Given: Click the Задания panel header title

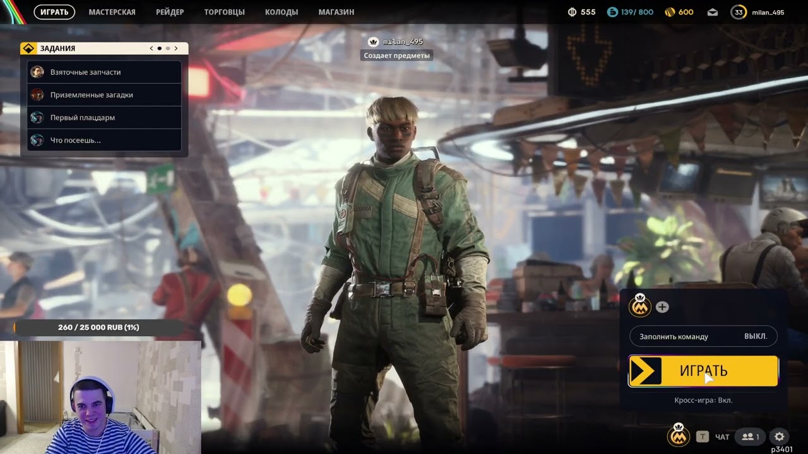Looking at the screenshot, I should pyautogui.click(x=57, y=49).
